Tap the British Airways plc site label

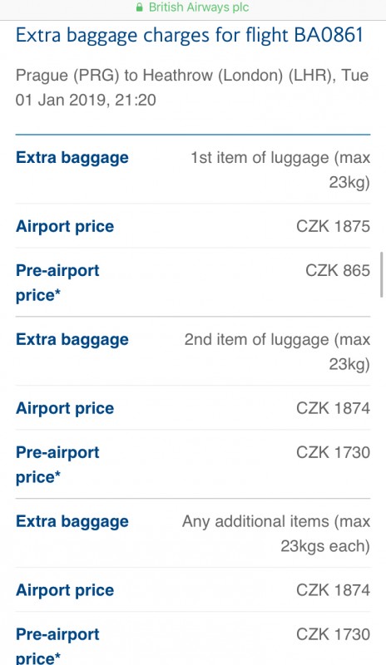[198, 7]
